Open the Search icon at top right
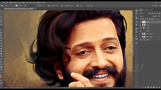161x90 pixels. (x=153, y=6)
